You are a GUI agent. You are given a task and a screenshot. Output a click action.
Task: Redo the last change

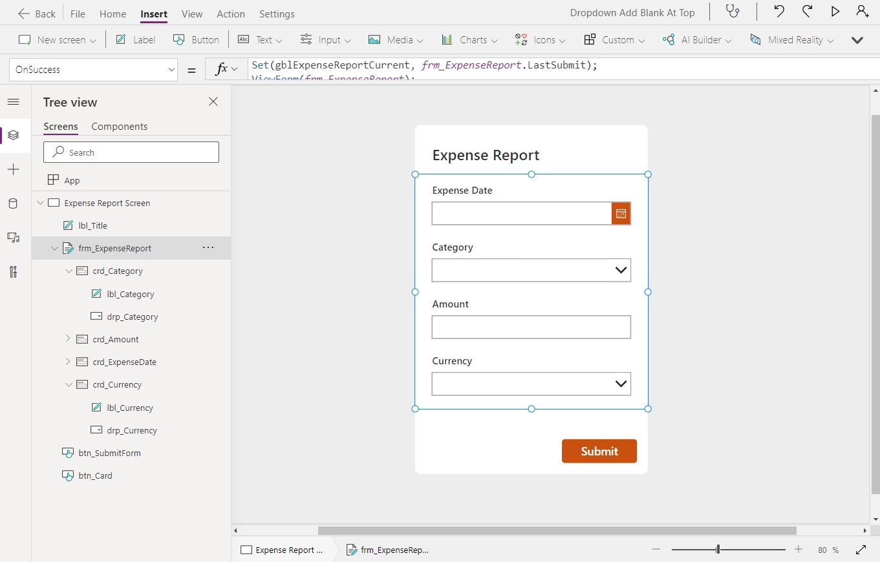[x=807, y=11]
